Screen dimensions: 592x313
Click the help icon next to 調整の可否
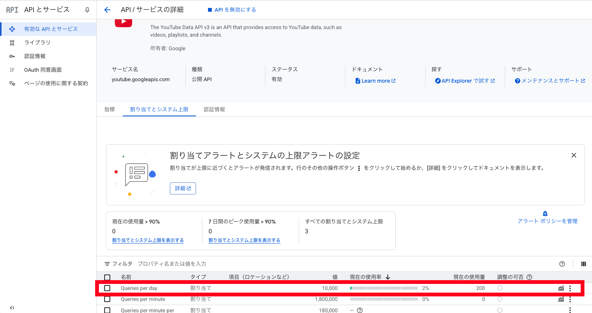529,277
